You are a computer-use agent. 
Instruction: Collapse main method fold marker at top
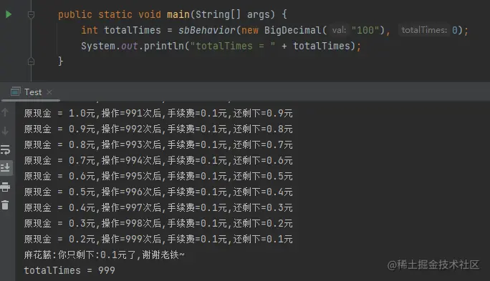31,15
